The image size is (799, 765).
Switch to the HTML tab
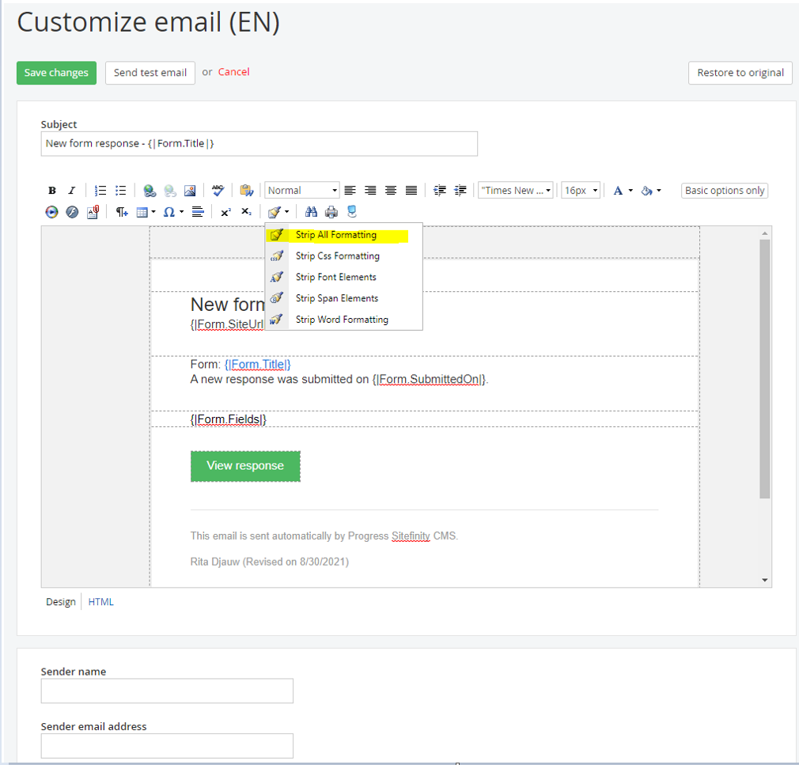[x=100, y=601]
